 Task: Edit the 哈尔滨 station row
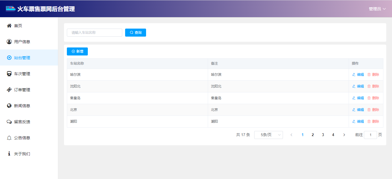click(358, 75)
